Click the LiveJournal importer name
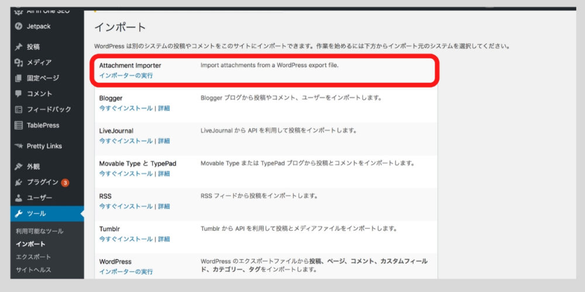 point(116,131)
